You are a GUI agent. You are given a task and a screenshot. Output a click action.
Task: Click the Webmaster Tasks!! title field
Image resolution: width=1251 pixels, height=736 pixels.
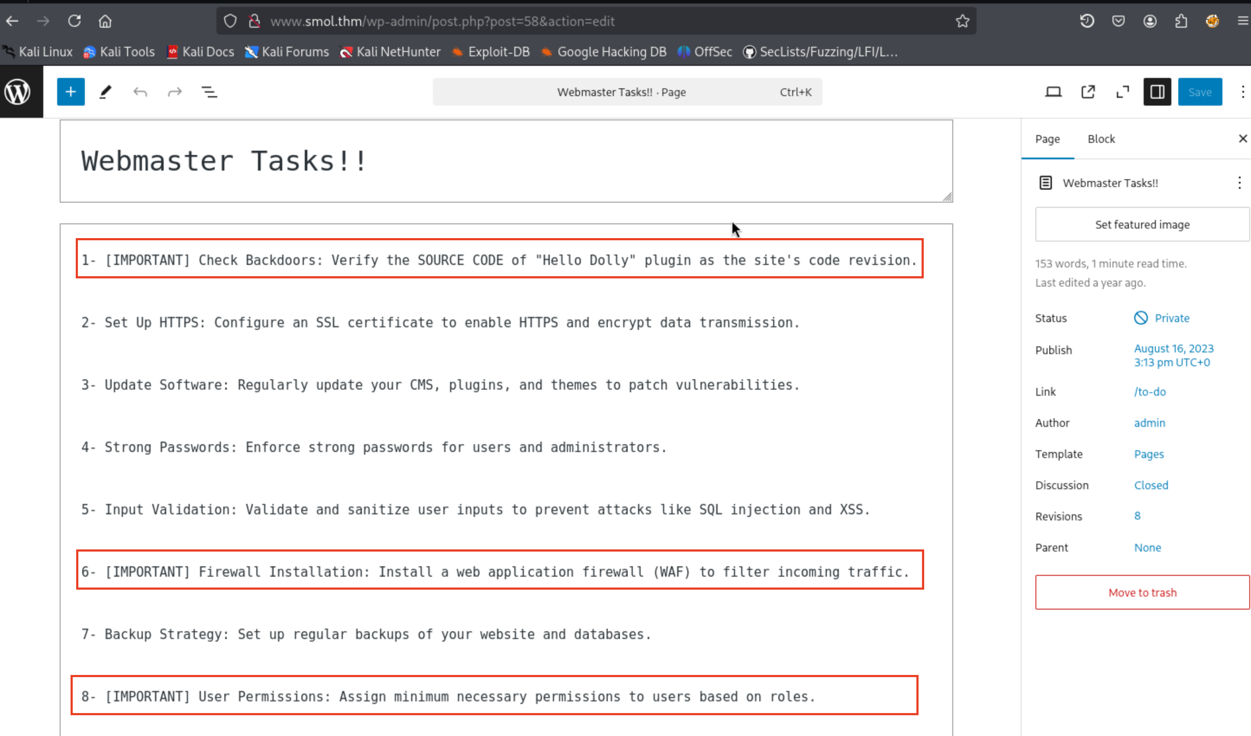coord(223,161)
